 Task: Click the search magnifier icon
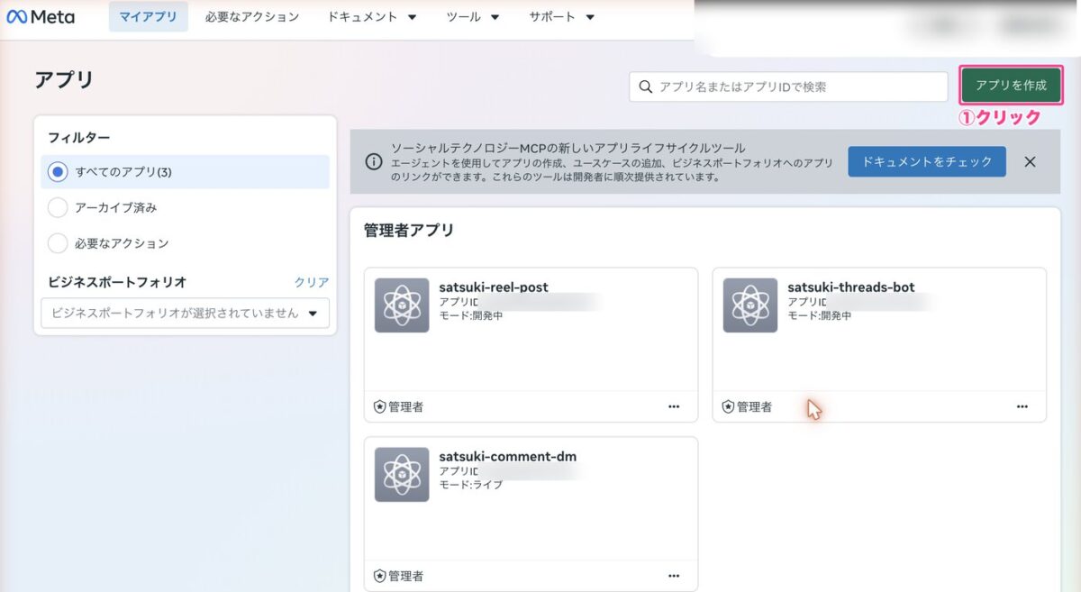[x=645, y=87]
